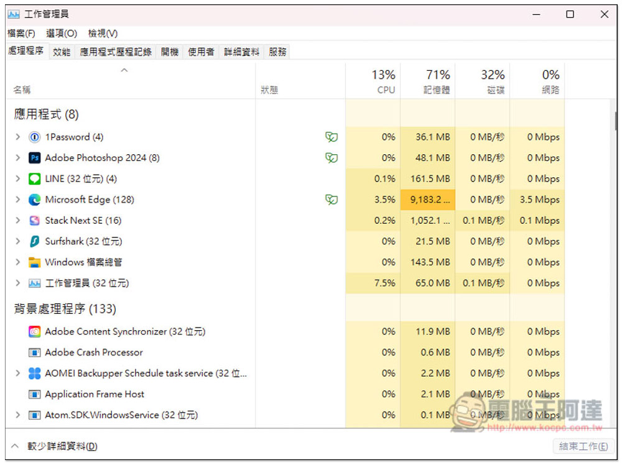Click the Application Frame Host icon
Screen dimensions: 622x465
point(34,394)
